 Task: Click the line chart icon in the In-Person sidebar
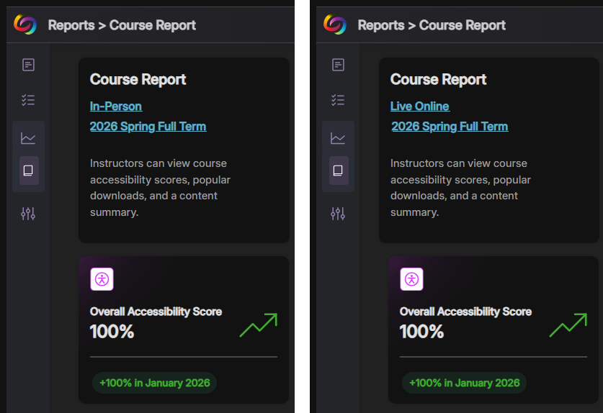click(28, 138)
